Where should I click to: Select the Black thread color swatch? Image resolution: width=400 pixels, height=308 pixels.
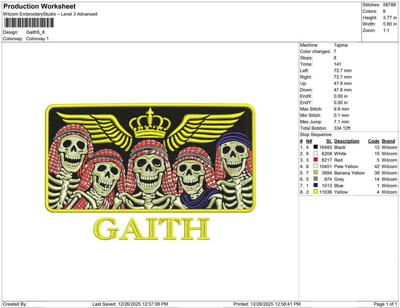click(315, 147)
